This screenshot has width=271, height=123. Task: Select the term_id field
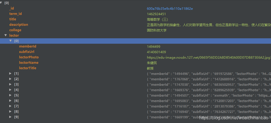coord(16,14)
